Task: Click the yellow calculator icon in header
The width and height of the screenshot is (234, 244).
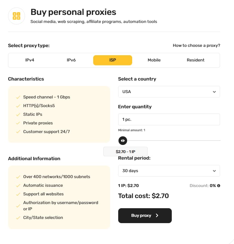Action: [16, 16]
